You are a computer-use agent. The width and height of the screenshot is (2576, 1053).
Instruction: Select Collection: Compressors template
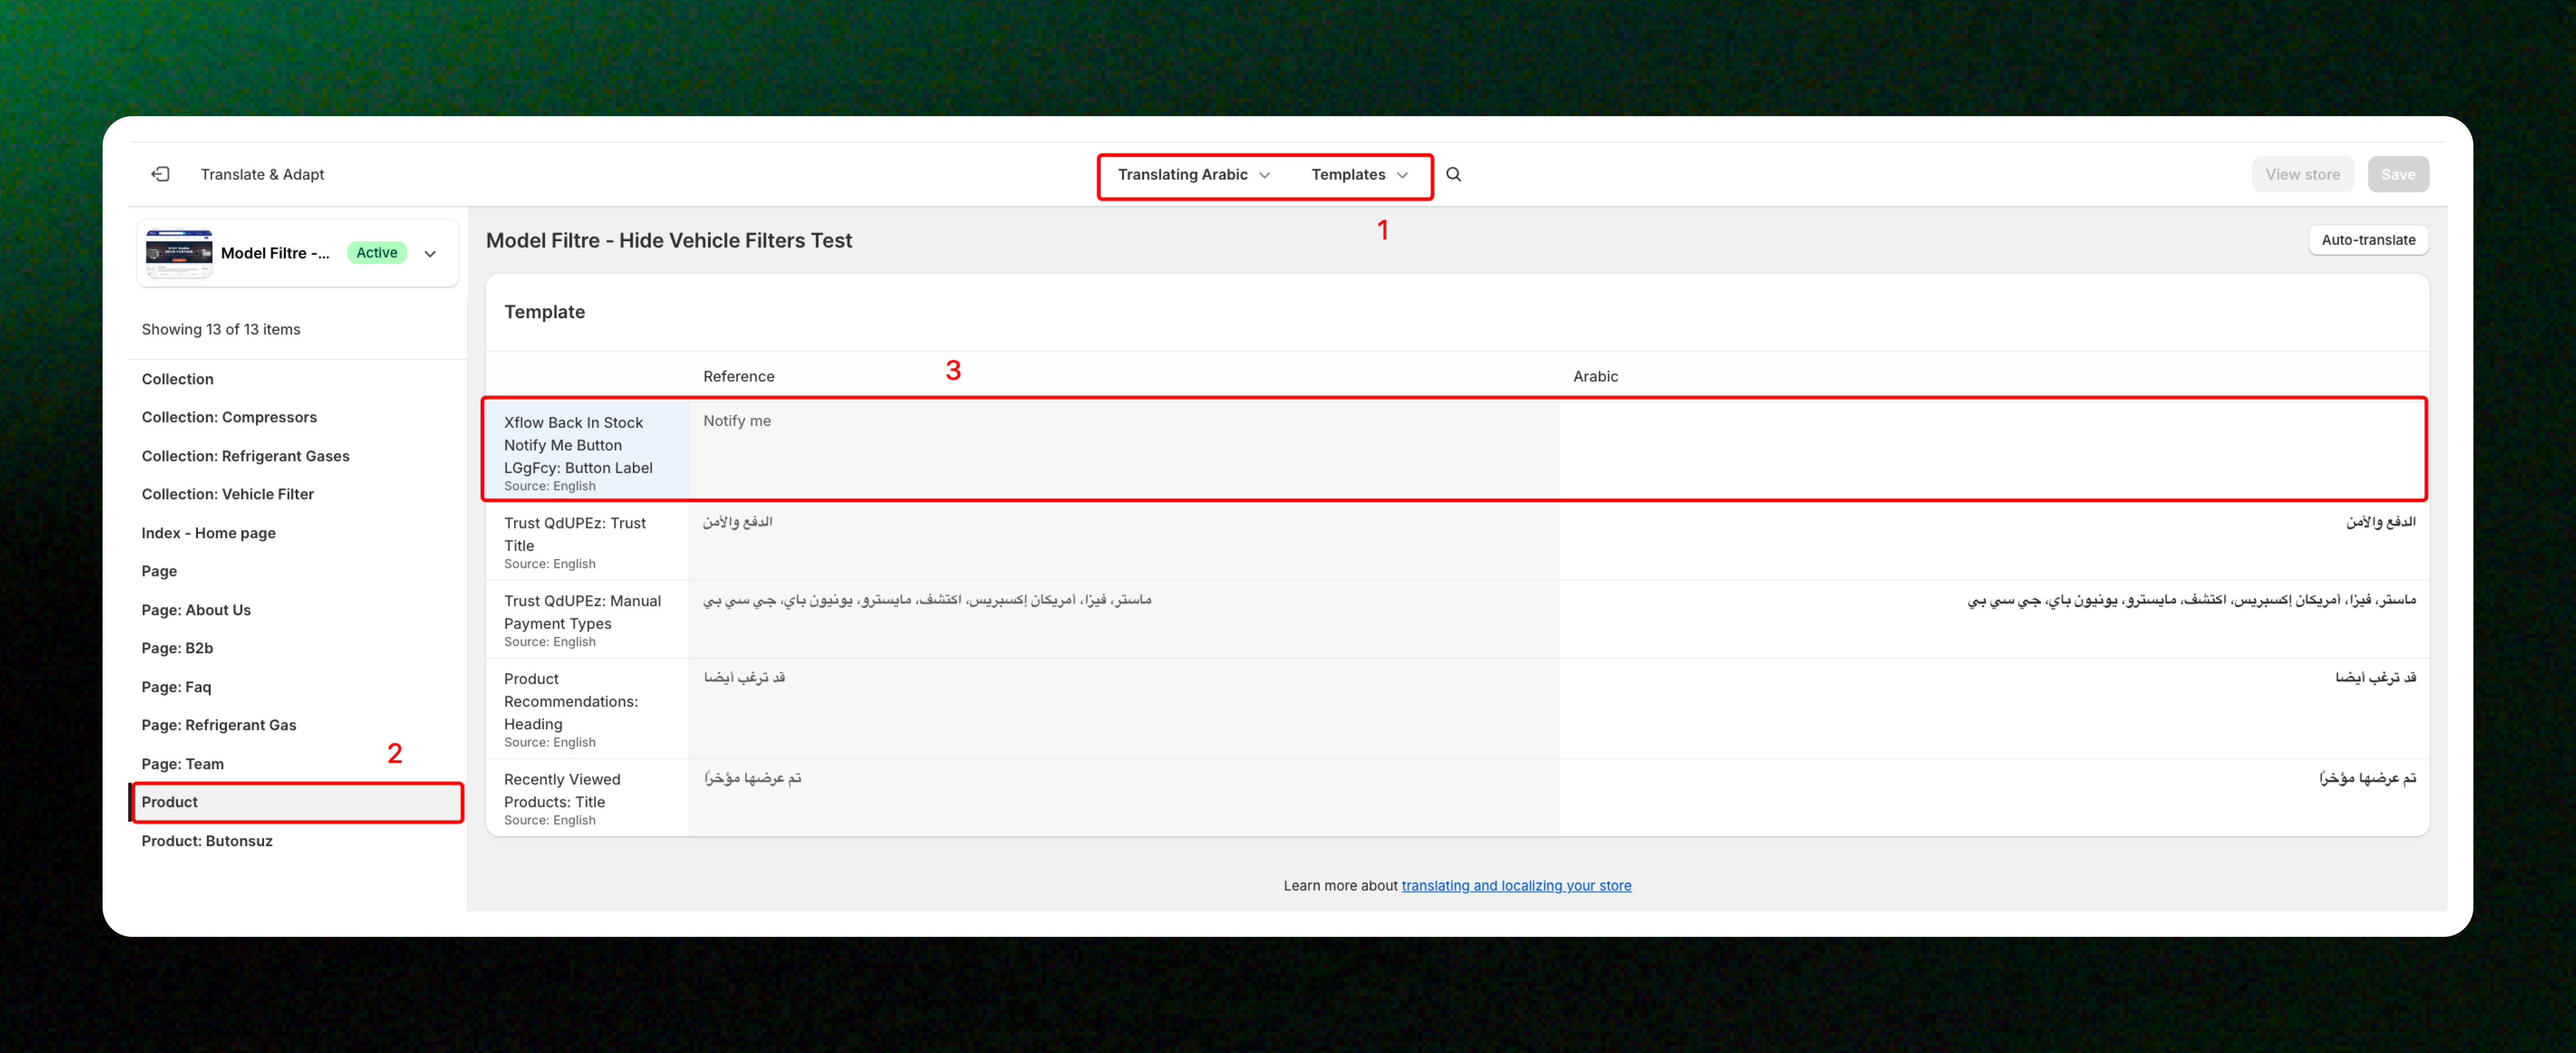click(x=298, y=418)
